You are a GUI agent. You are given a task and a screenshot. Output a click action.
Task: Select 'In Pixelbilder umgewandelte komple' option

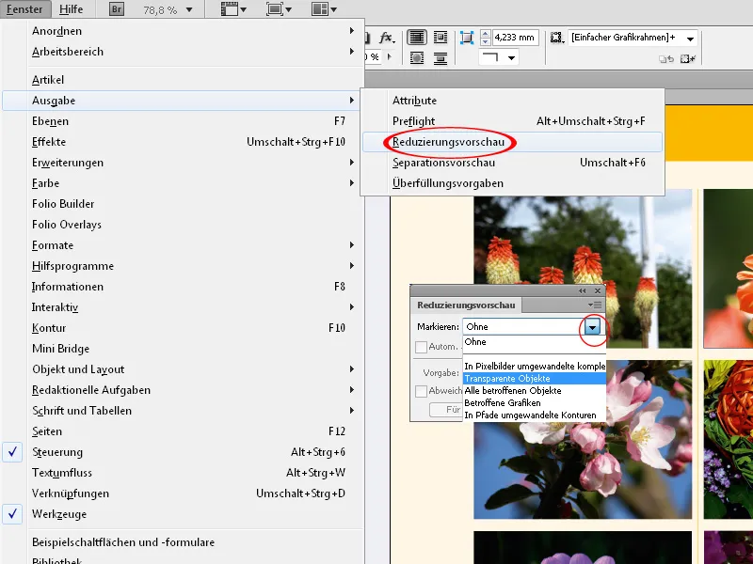point(534,366)
